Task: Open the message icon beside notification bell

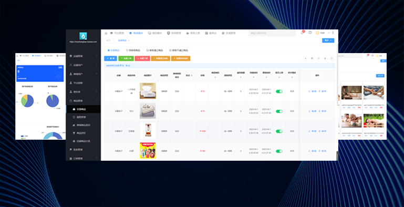Action: [x=310, y=33]
